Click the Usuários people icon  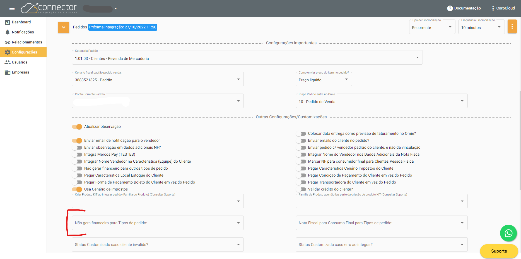[x=8, y=62]
